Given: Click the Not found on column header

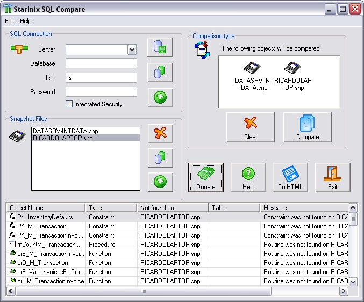Looking at the screenshot, I should (x=173, y=207).
